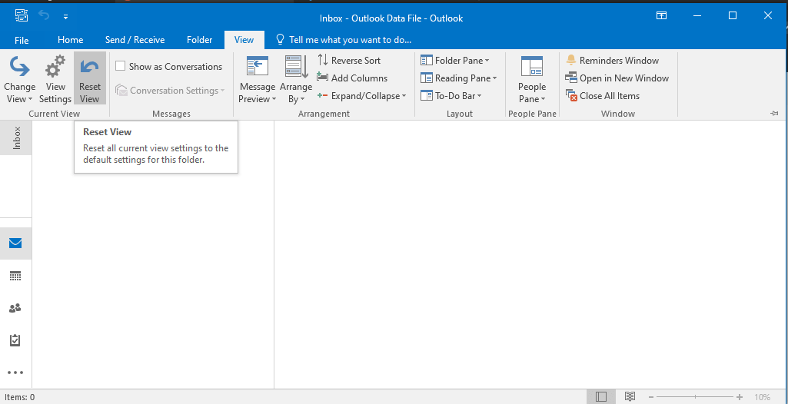Click zoom out minus button
This screenshot has width=788, height=404.
pos(651,397)
